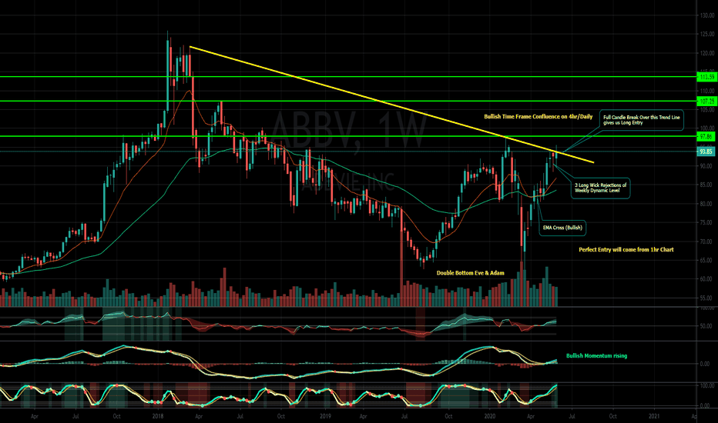This screenshot has width=718, height=423.
Task: Click 'Bullish Momentum rising' annotation
Action: click(596, 356)
